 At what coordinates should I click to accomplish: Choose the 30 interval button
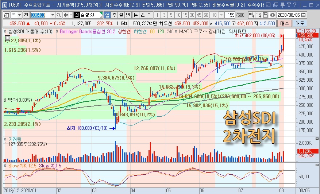point(192,15)
